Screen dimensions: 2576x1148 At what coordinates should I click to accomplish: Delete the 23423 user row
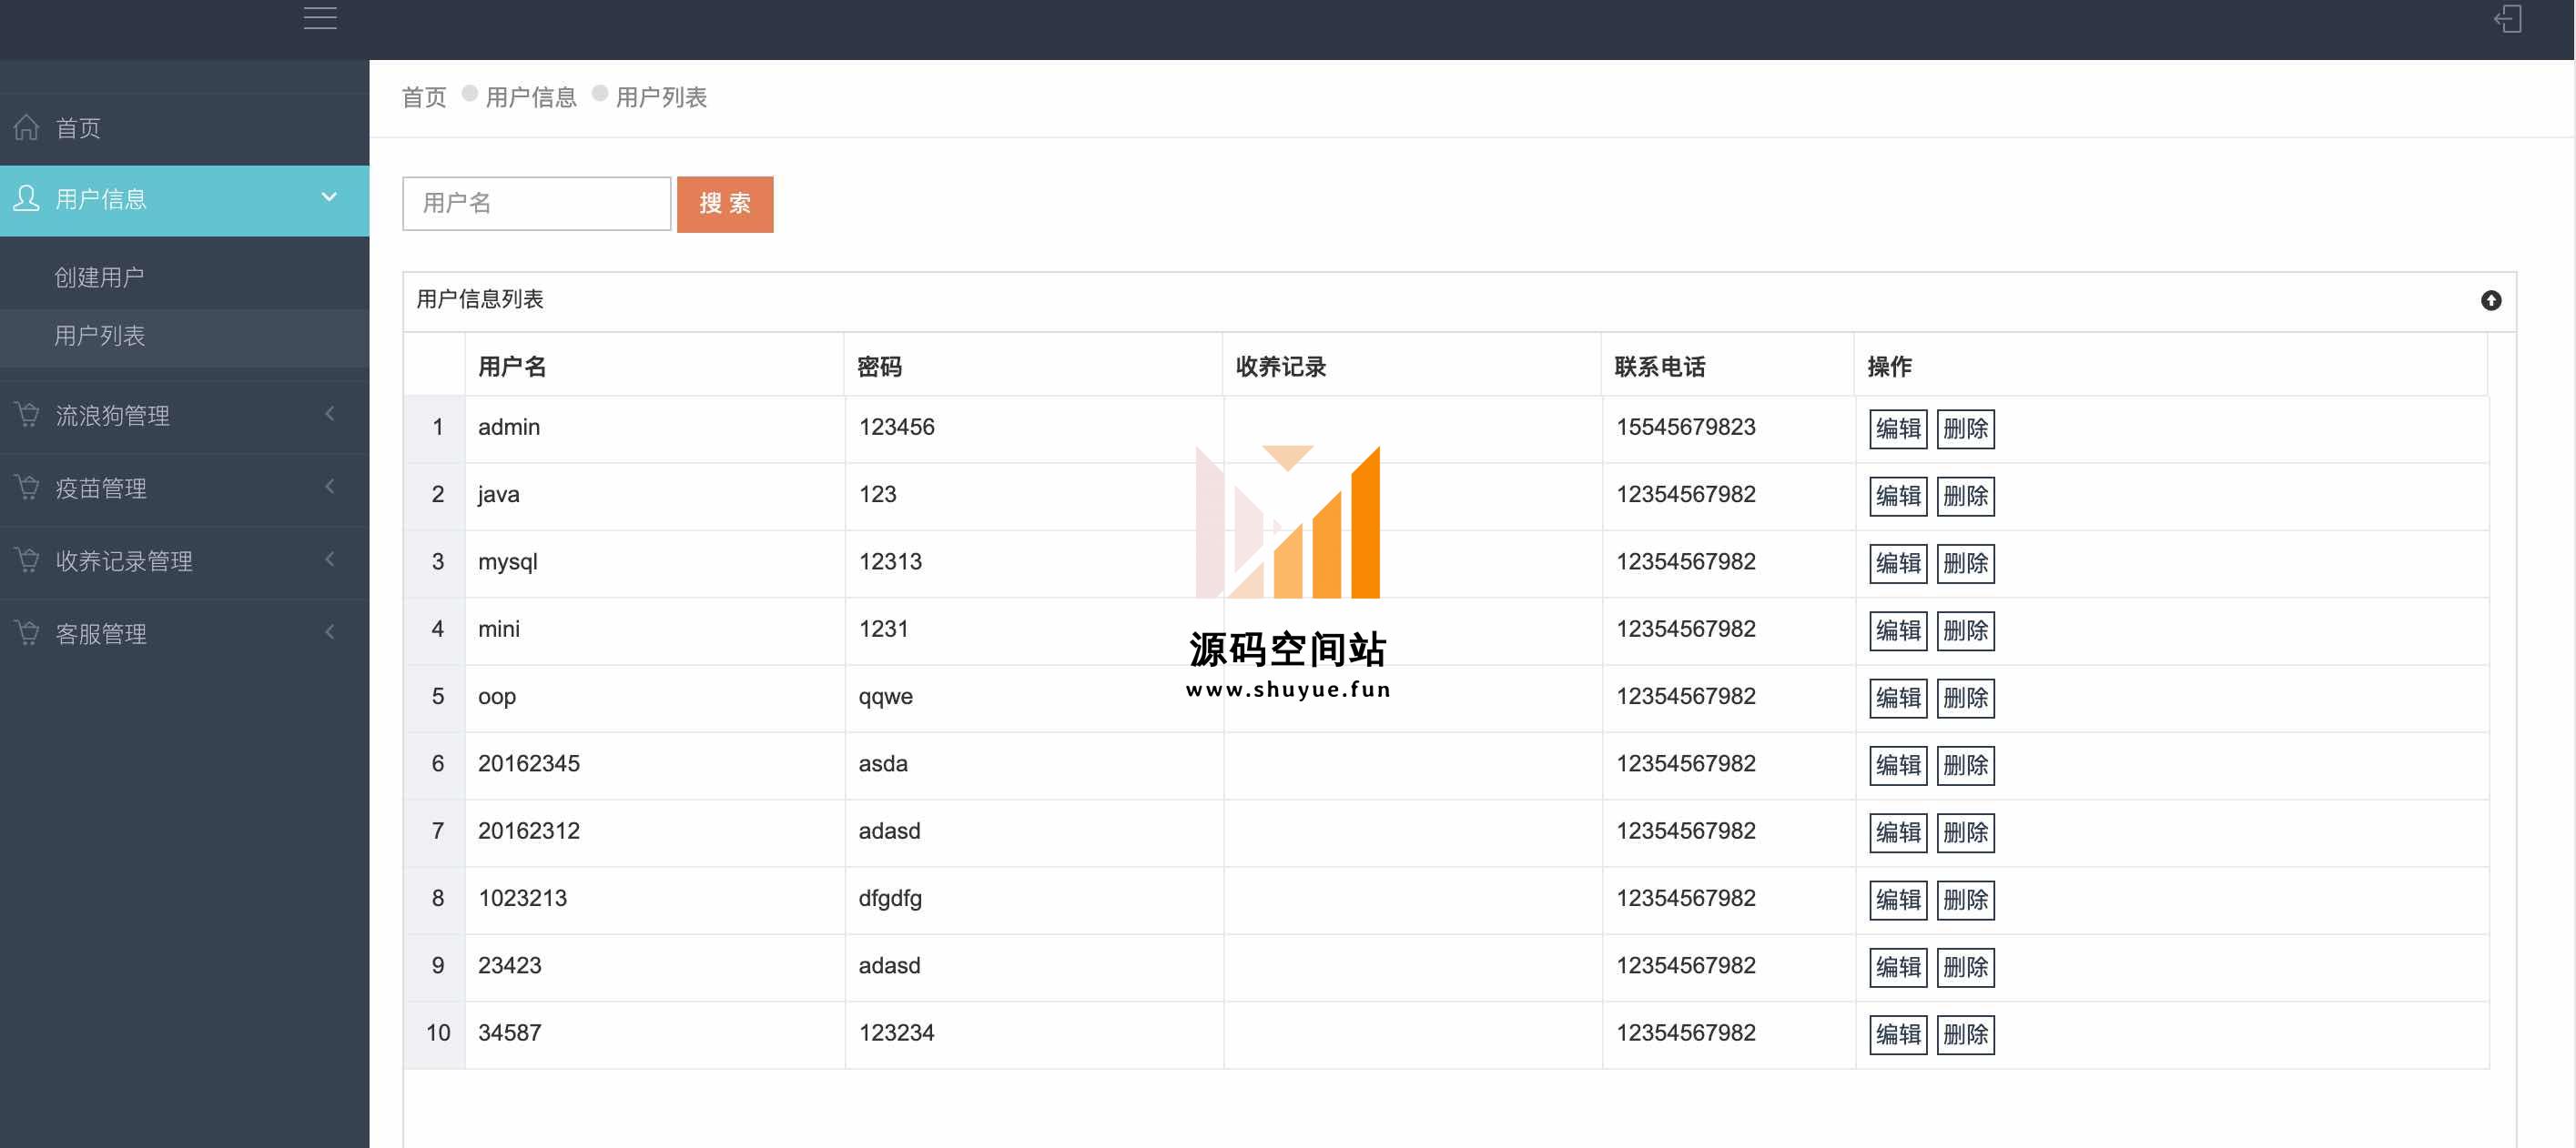[x=1966, y=967]
